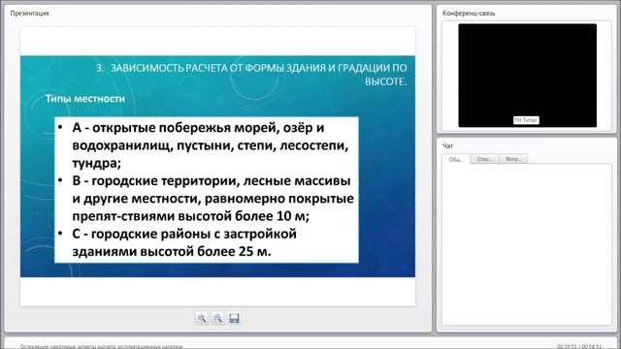Click the slide heading 'Типы местности'
Screen dimensions: 621x349
pos(85,99)
